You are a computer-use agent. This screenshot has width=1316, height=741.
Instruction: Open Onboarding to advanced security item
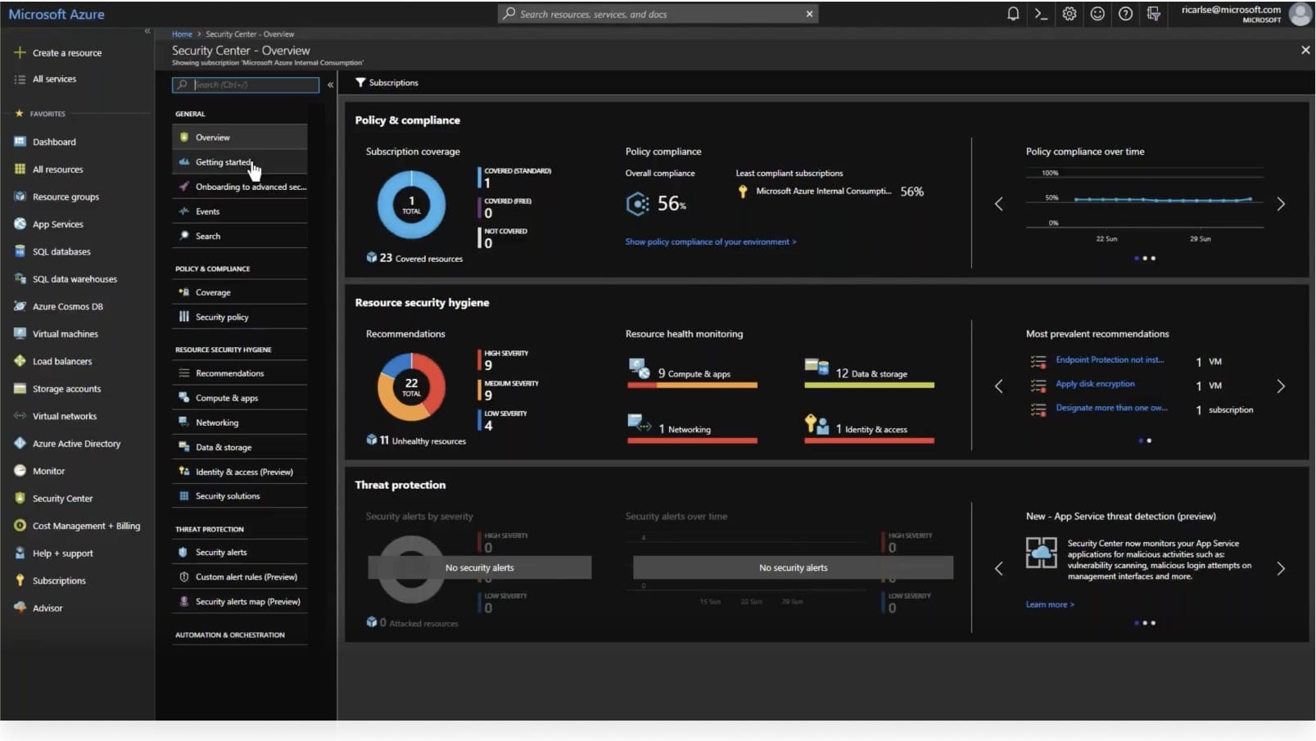click(x=240, y=187)
